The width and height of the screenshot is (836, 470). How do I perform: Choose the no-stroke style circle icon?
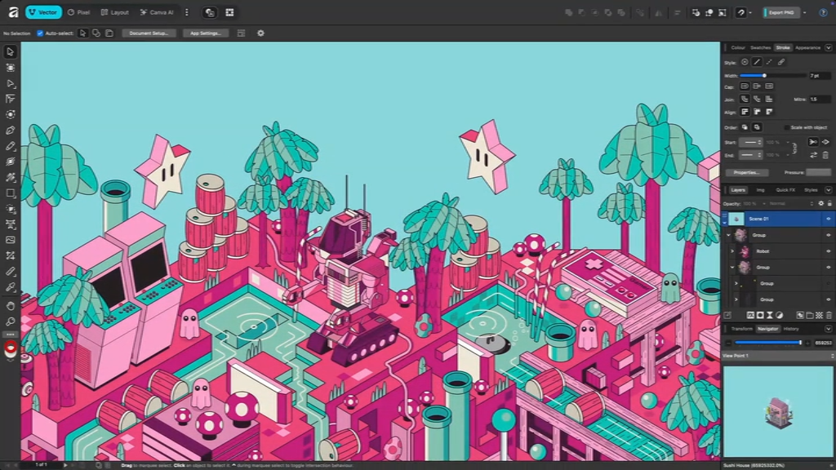point(745,62)
